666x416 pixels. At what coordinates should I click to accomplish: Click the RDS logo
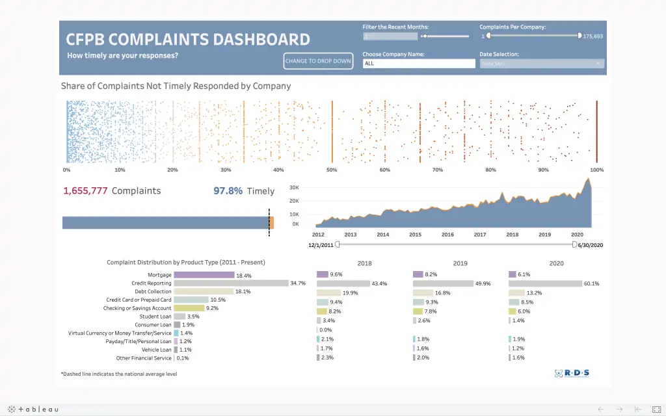(572, 373)
